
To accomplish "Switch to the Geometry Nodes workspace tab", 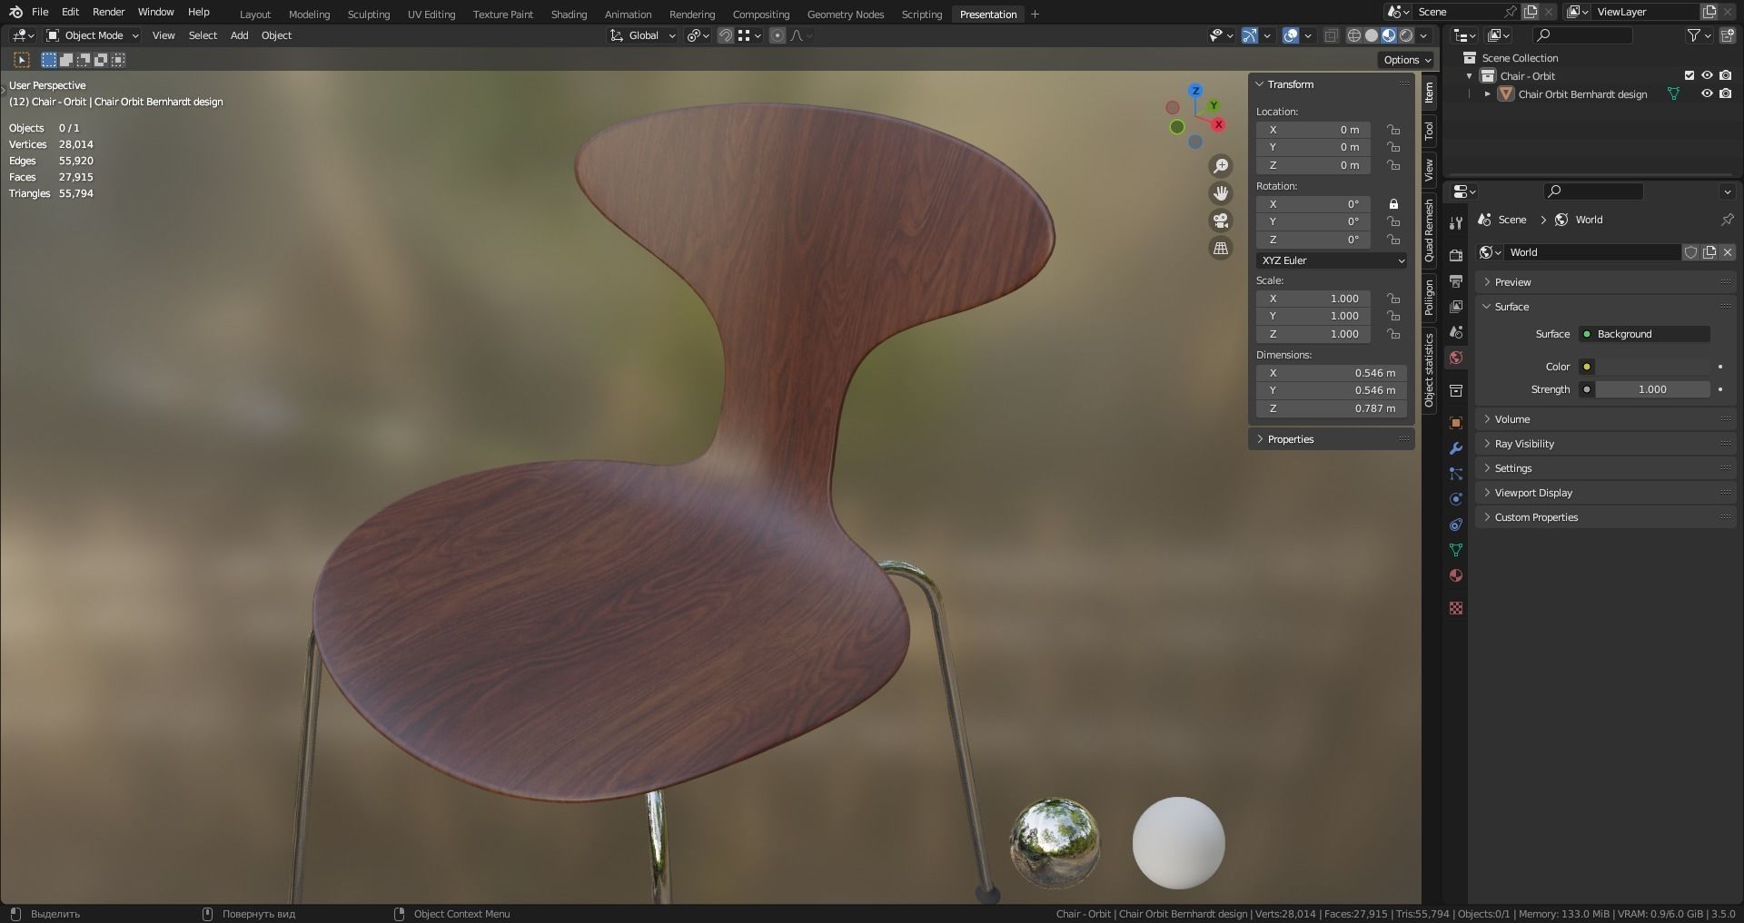I will pos(845,14).
